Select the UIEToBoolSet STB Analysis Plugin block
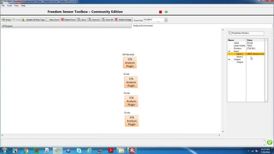The width and height of the screenshot is (274, 154). [x=130, y=63]
